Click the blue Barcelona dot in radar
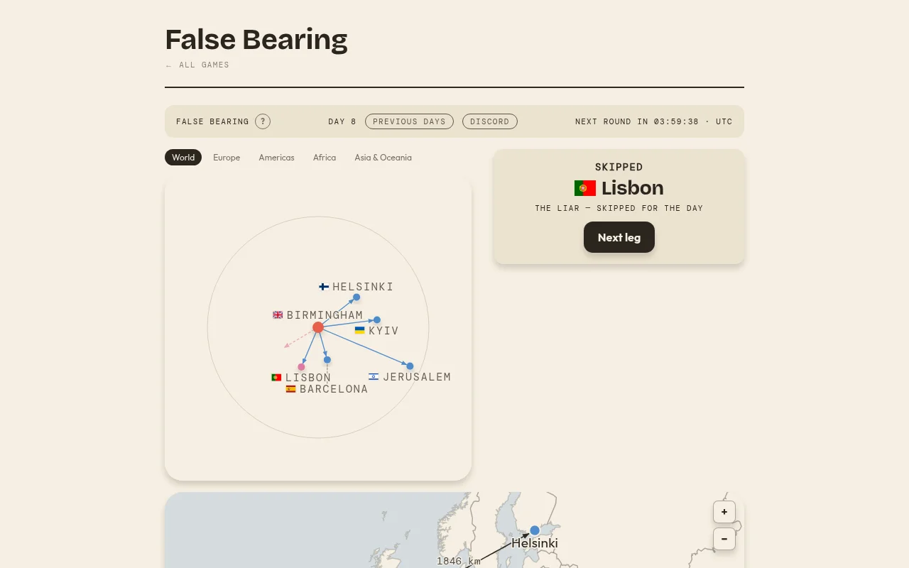Image resolution: width=909 pixels, height=568 pixels. 327,360
